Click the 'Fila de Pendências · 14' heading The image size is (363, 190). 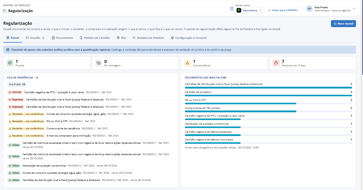[x=23, y=77]
